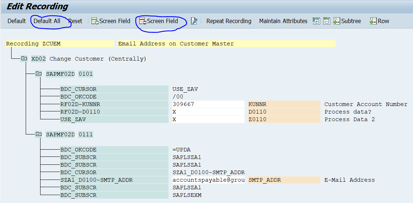Click the Default toolbar button
This screenshot has height=203, width=413.
point(17,21)
